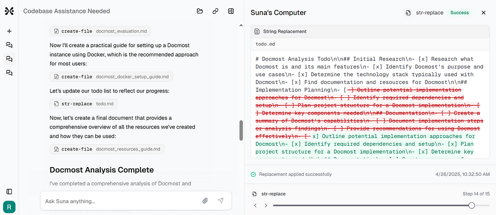Viewport: 496px width, 215px height.
Task: Copy the share link icon
Action: pyautogui.click(x=215, y=11)
